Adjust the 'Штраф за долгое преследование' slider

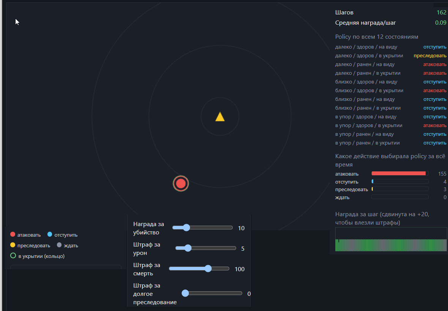[212, 293]
